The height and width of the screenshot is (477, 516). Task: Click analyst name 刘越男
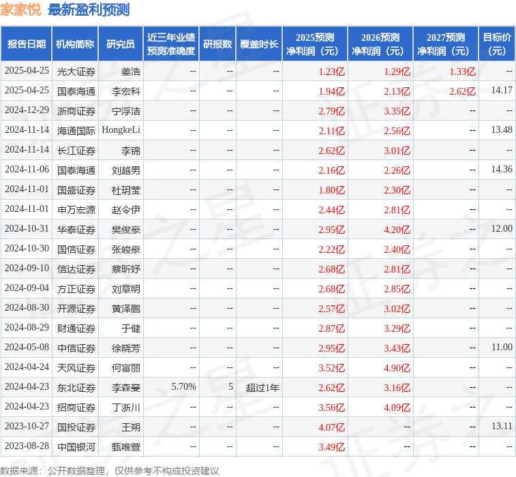point(125,170)
